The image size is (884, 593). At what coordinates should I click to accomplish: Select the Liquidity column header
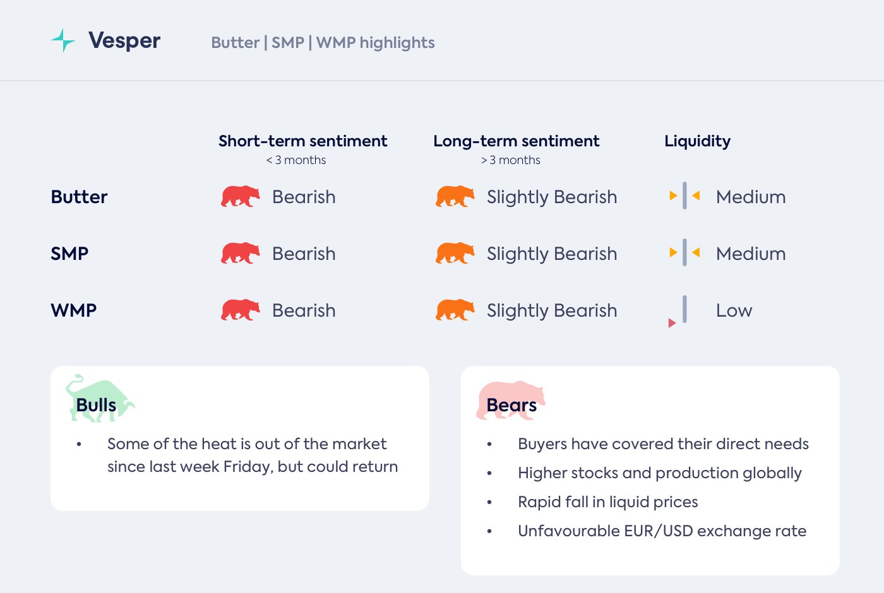click(697, 141)
